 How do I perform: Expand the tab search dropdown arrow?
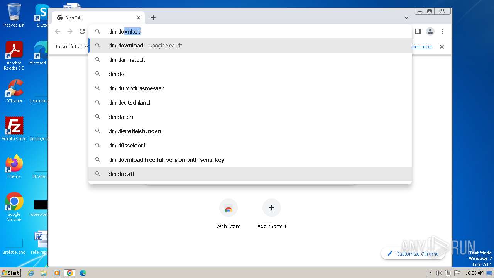[406, 18]
